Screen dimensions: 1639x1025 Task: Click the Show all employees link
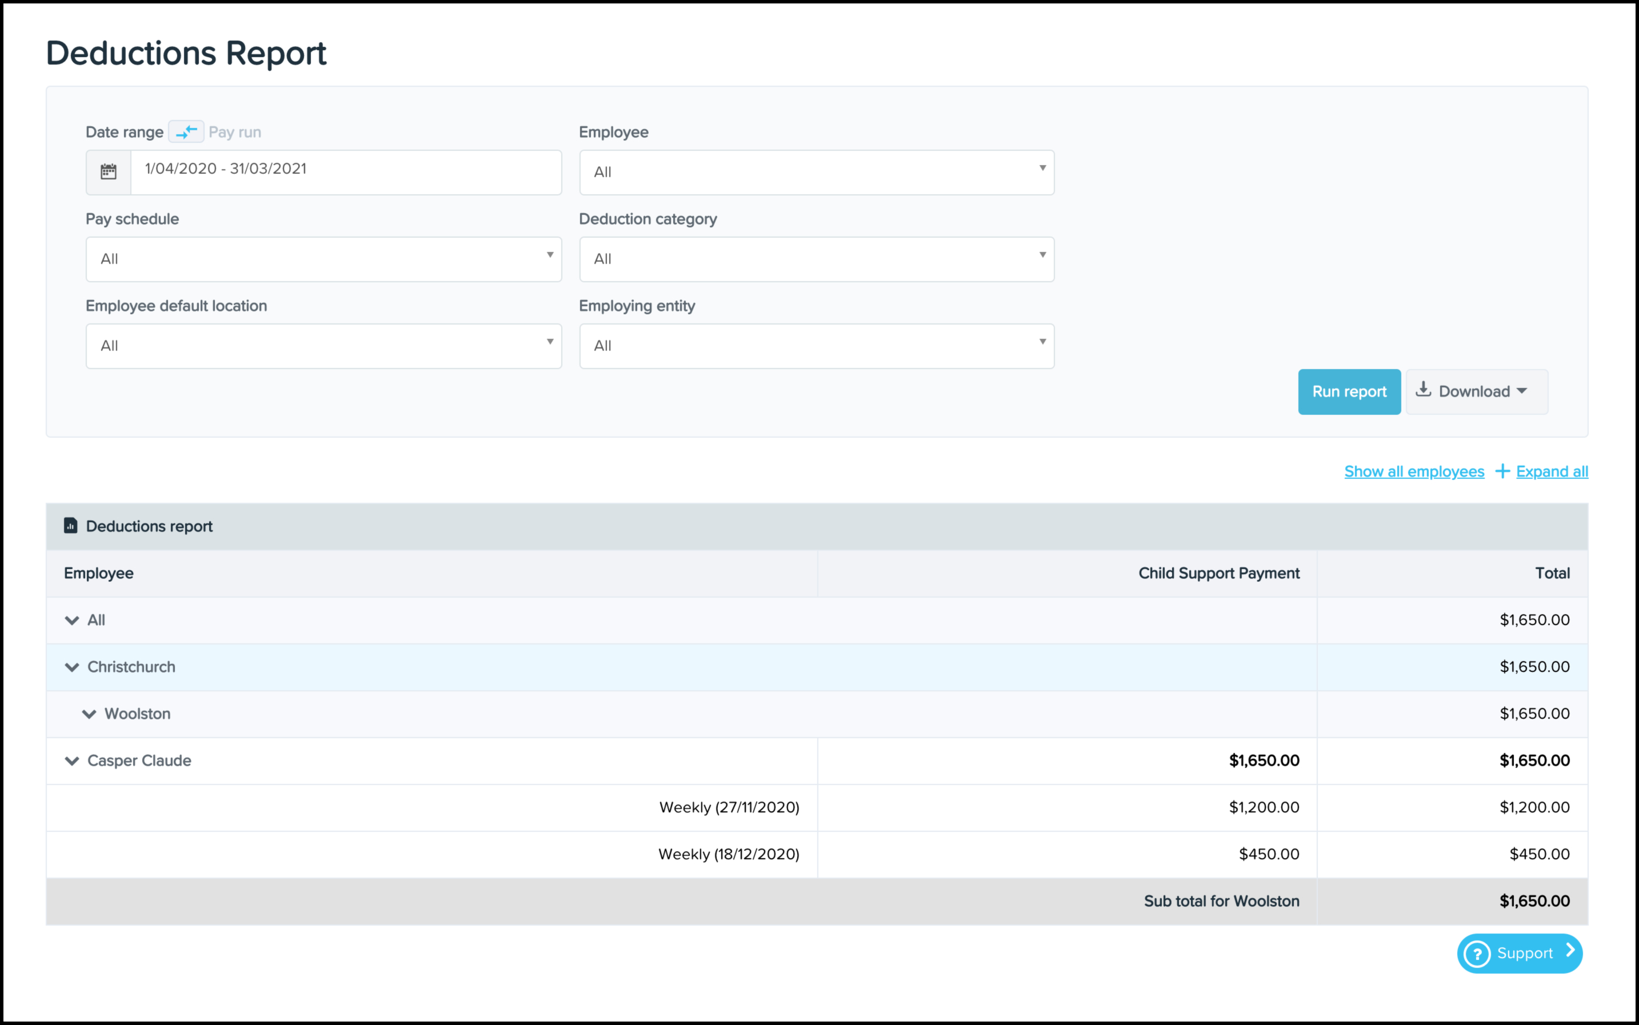(x=1414, y=471)
